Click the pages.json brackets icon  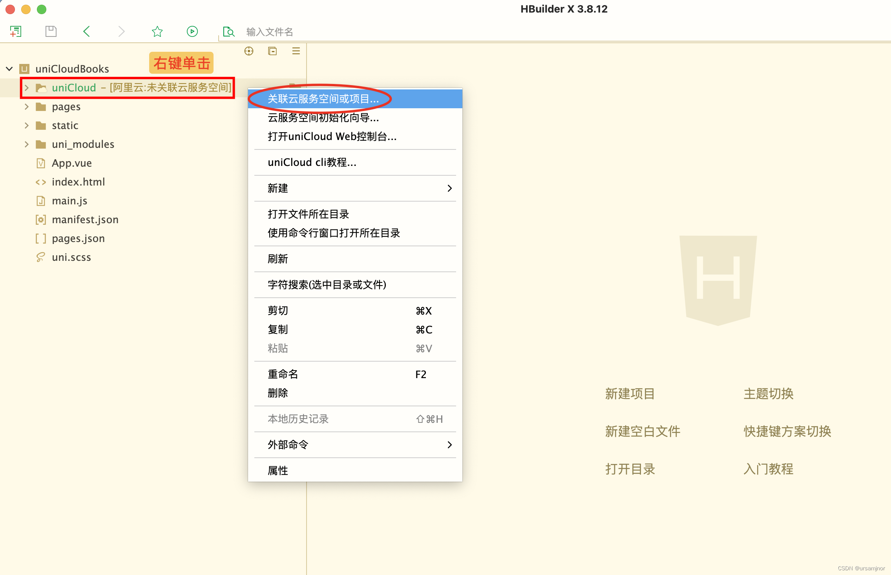click(41, 238)
